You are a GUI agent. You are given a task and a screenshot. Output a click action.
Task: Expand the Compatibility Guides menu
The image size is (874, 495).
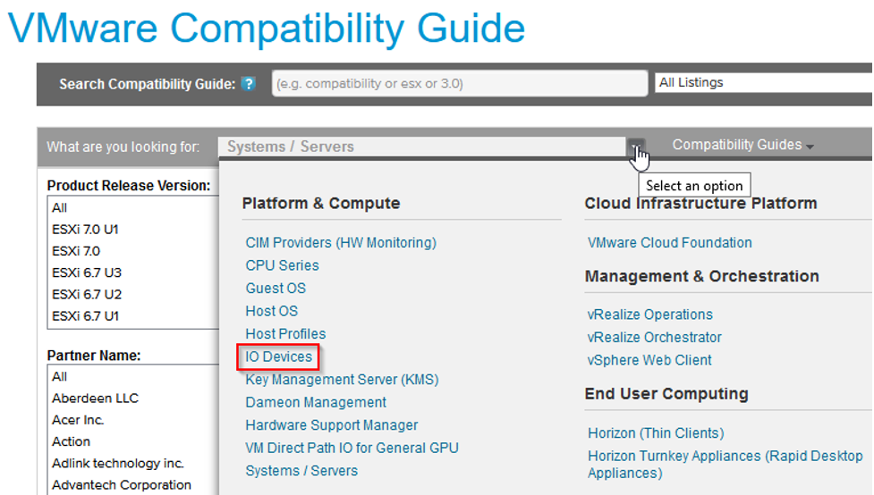click(x=742, y=145)
